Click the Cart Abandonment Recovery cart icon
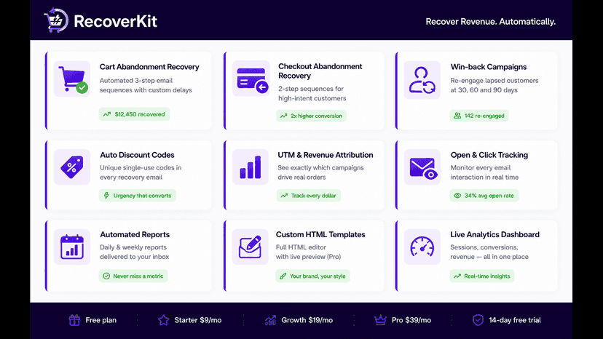Image resolution: width=603 pixels, height=339 pixels. pyautogui.click(x=72, y=79)
